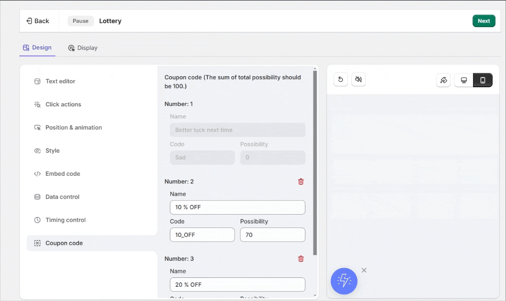Open the Style section
Screen dimensions: 506x301
coord(52,151)
